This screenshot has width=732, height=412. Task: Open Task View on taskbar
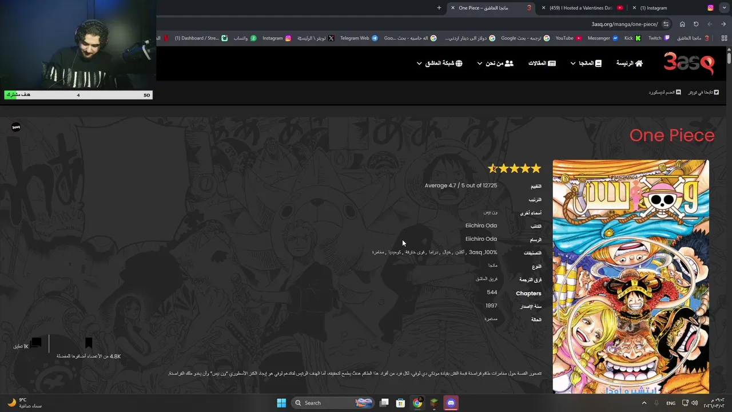[384, 403]
